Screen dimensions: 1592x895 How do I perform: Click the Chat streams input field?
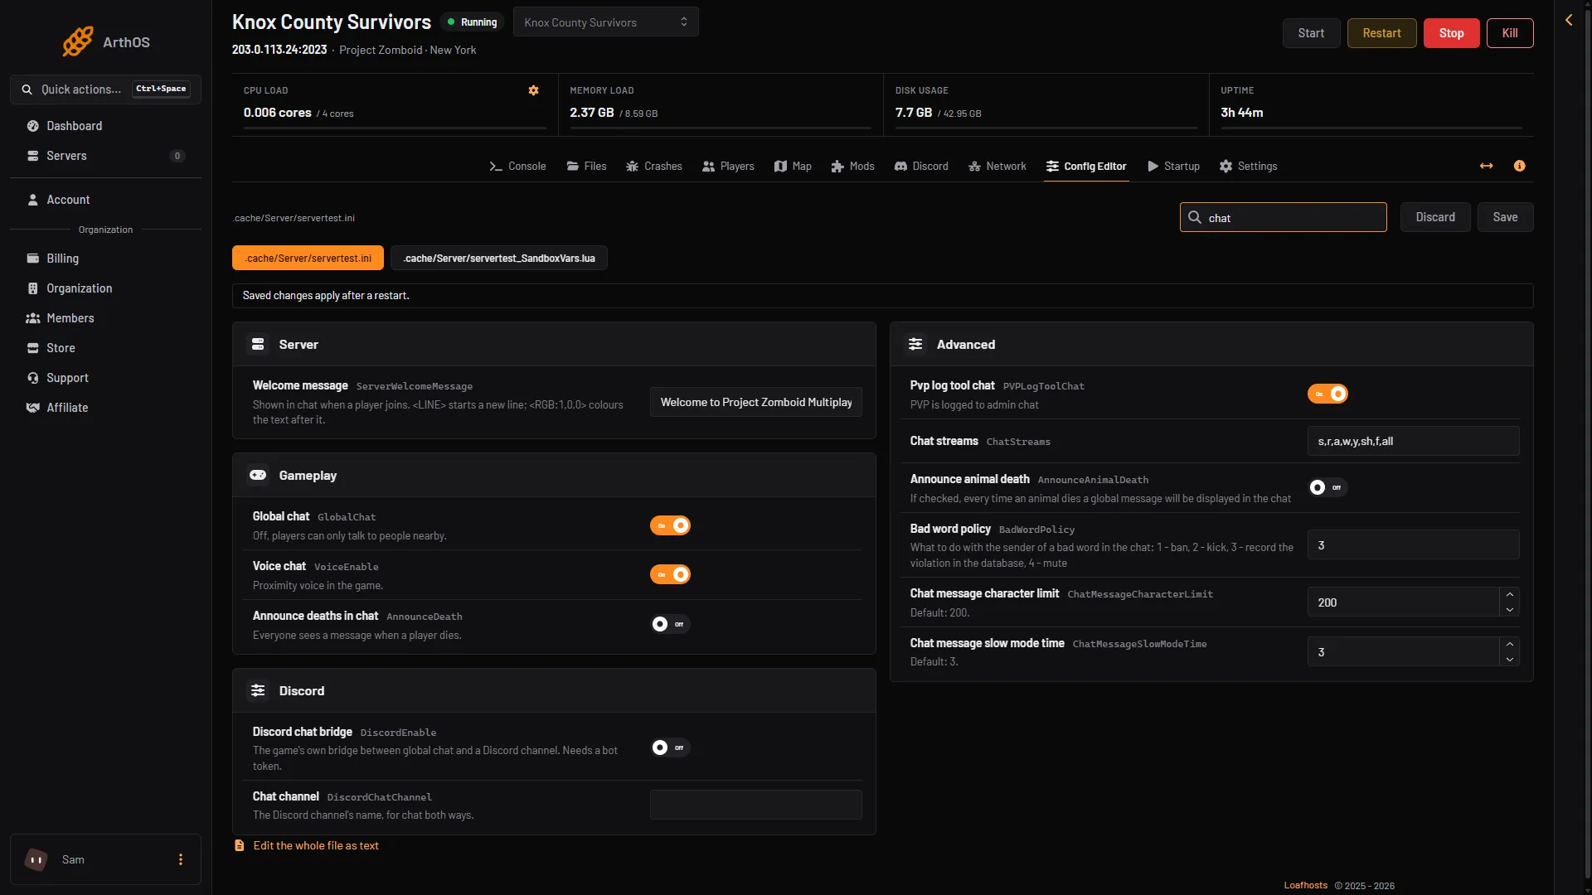pyautogui.click(x=1413, y=441)
